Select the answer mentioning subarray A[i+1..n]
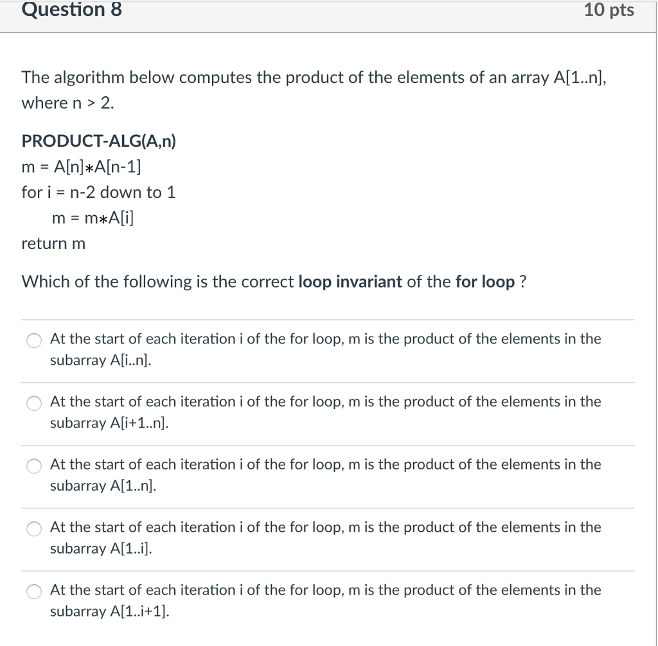This screenshot has width=658, height=646. click(33, 404)
